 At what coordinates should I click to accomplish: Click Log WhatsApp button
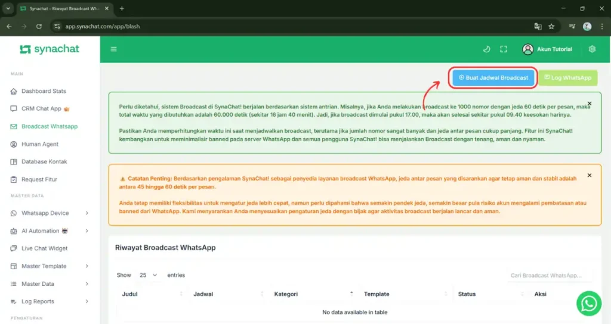568,78
